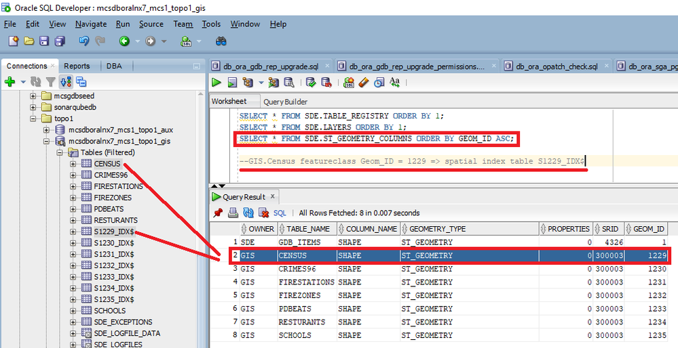
Task: Sort by the TABLE_NAME column header
Action: 308,229
